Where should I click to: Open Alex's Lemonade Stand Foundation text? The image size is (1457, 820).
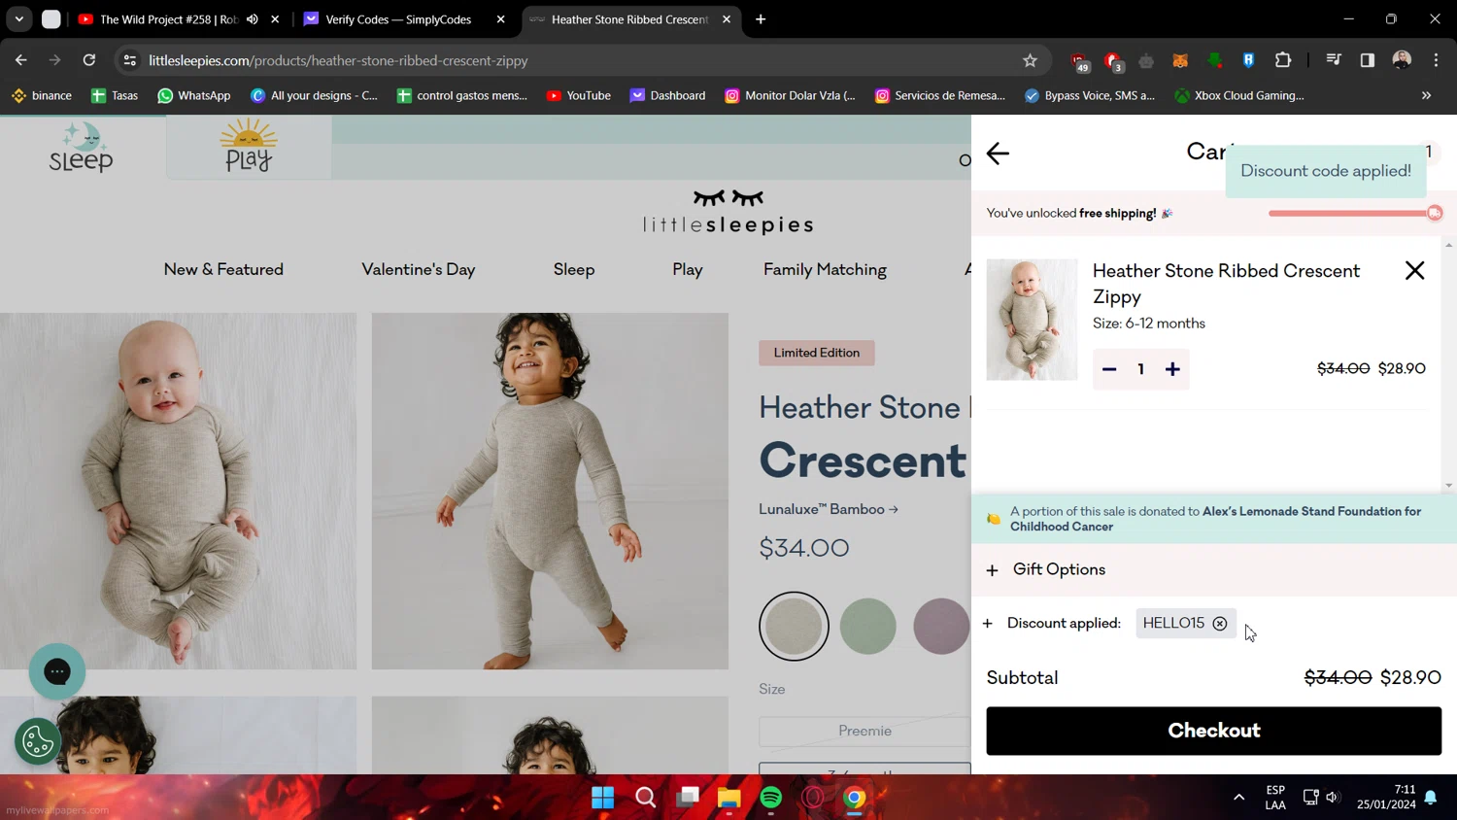point(1215,519)
